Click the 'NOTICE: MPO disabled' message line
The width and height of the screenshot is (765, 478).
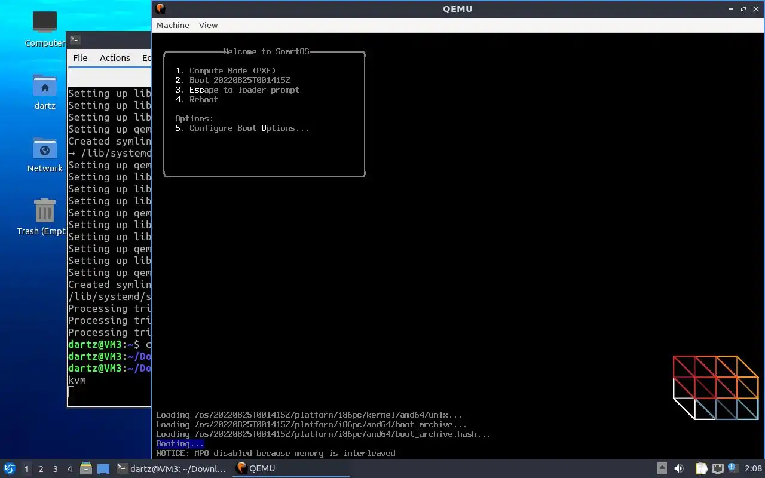click(276, 453)
